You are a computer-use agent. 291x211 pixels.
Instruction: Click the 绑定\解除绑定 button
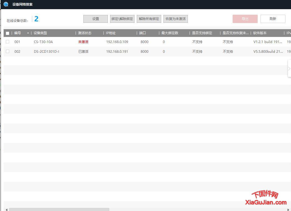point(122,19)
